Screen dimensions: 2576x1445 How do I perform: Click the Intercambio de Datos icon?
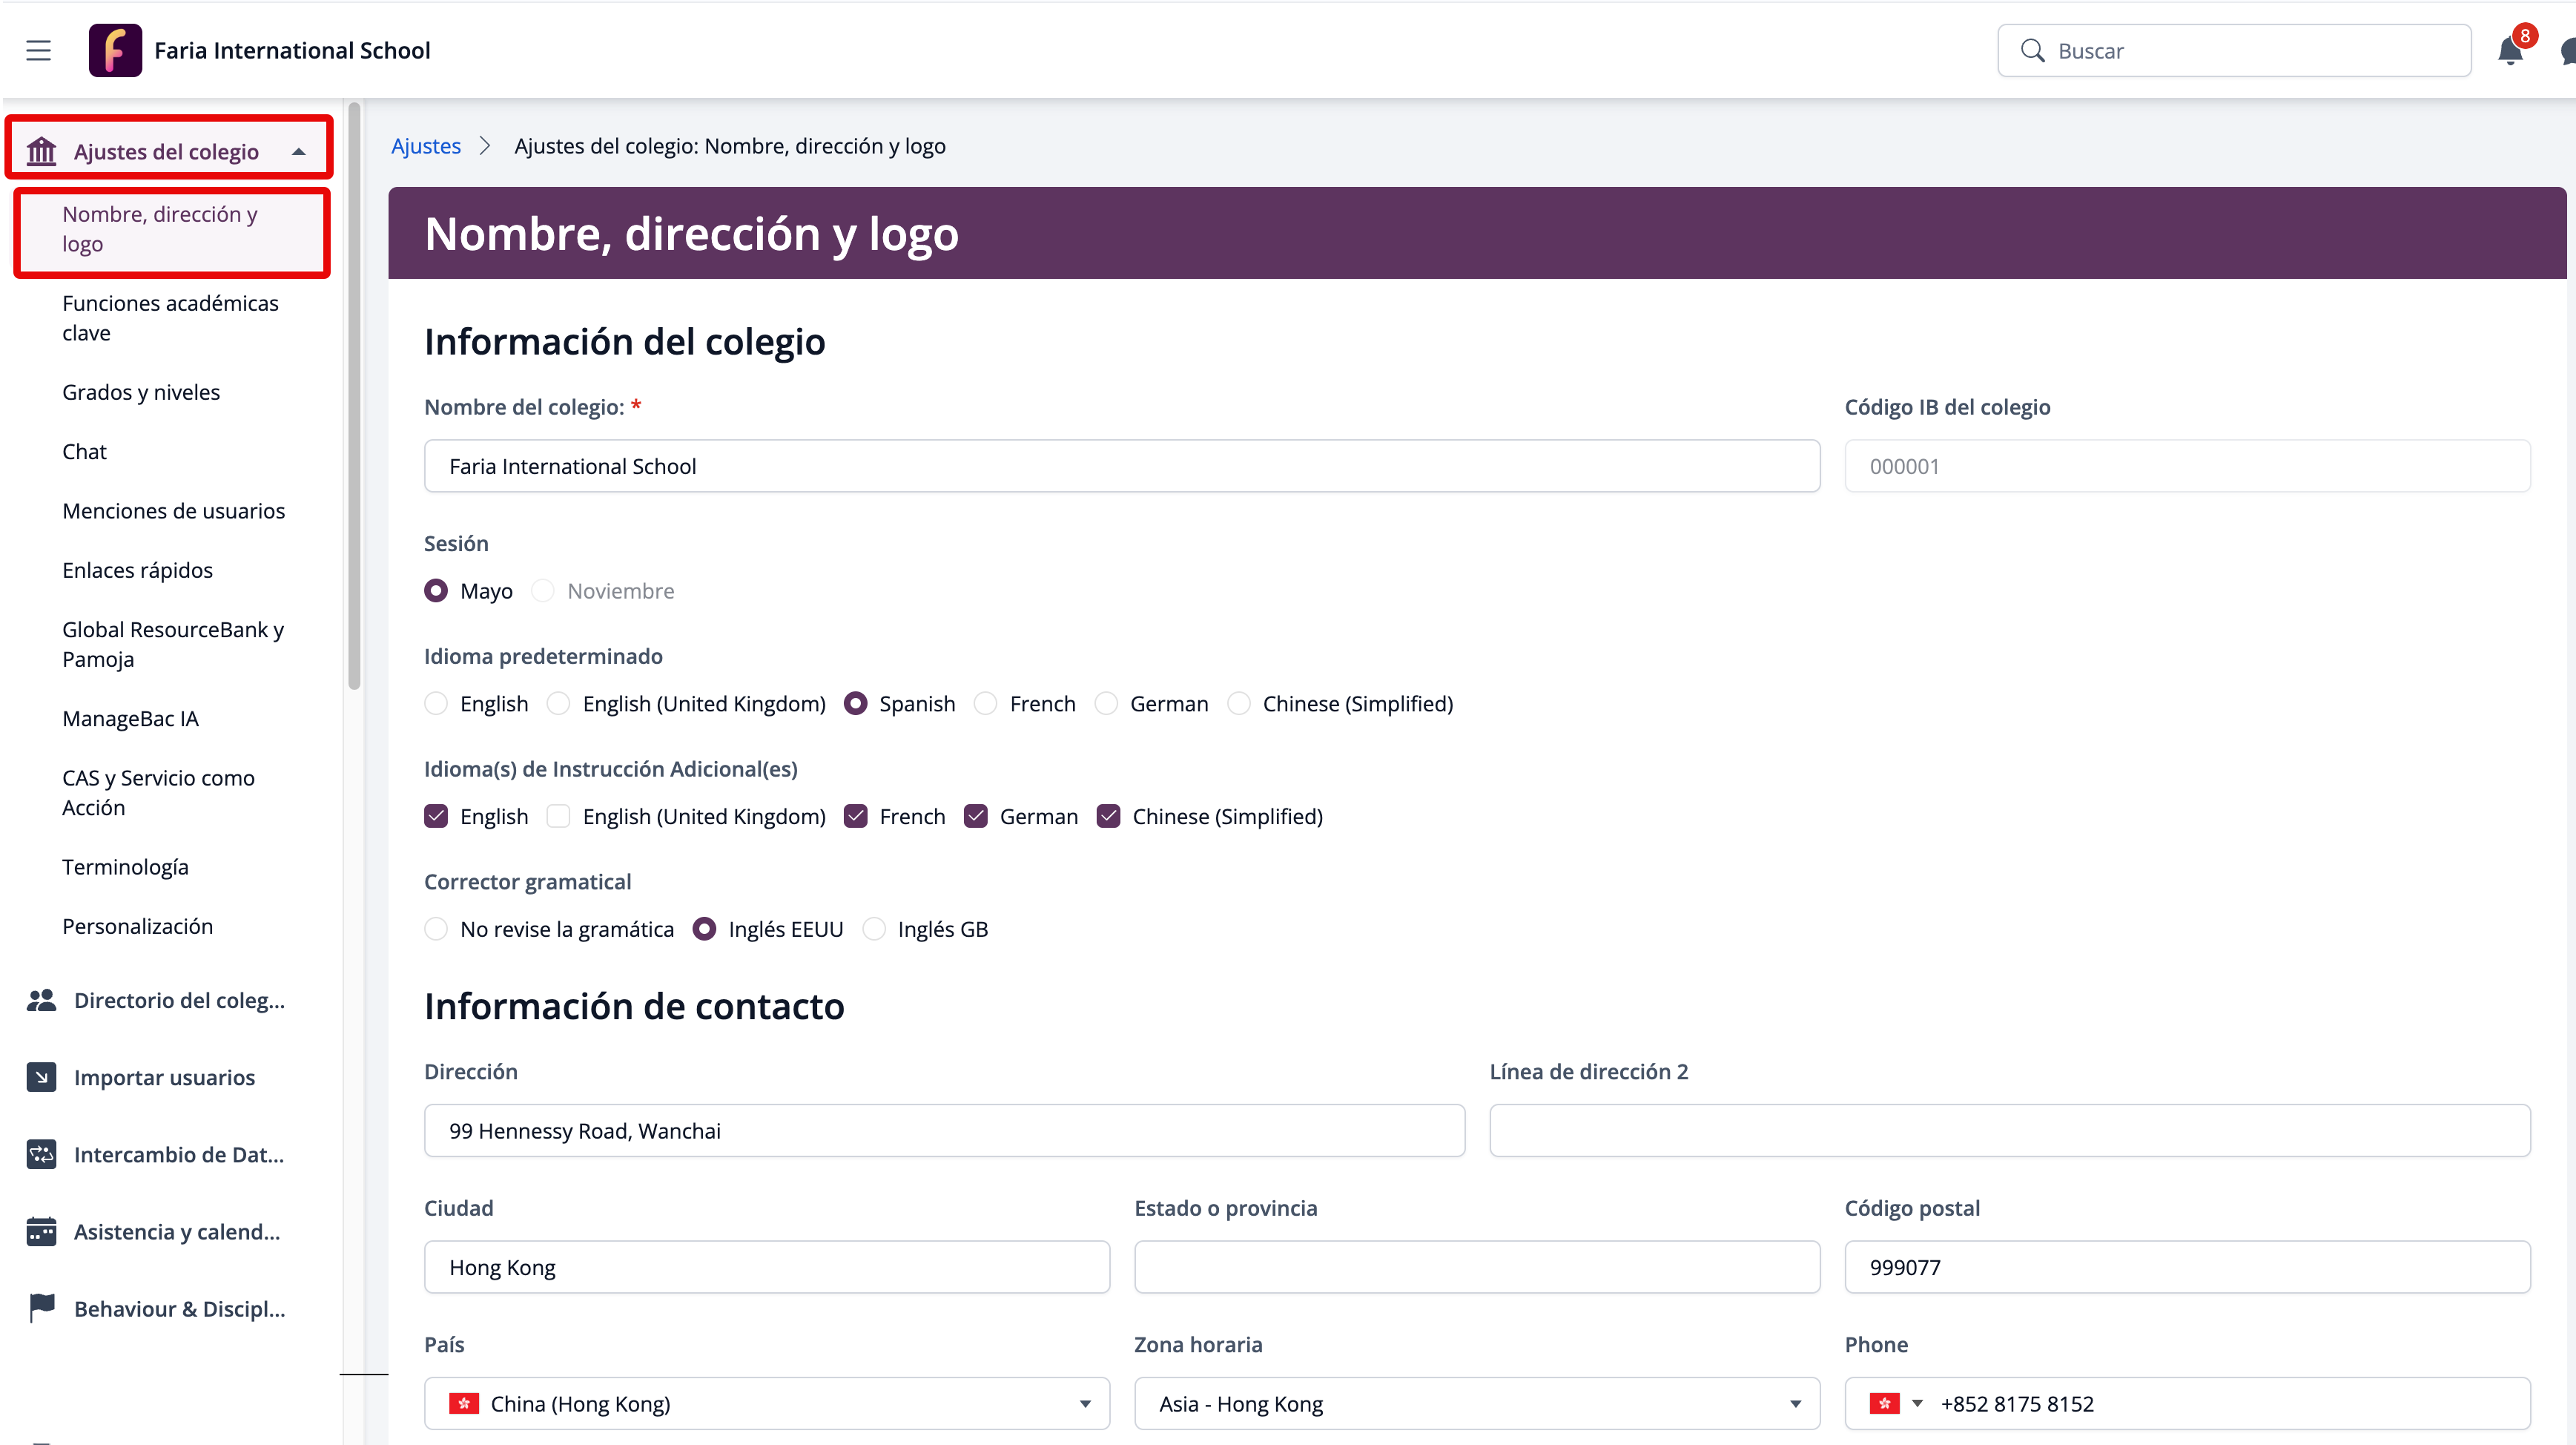(41, 1153)
